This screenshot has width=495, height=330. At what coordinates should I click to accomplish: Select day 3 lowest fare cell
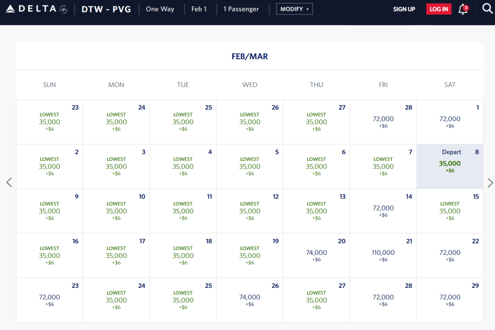pyautogui.click(x=116, y=166)
